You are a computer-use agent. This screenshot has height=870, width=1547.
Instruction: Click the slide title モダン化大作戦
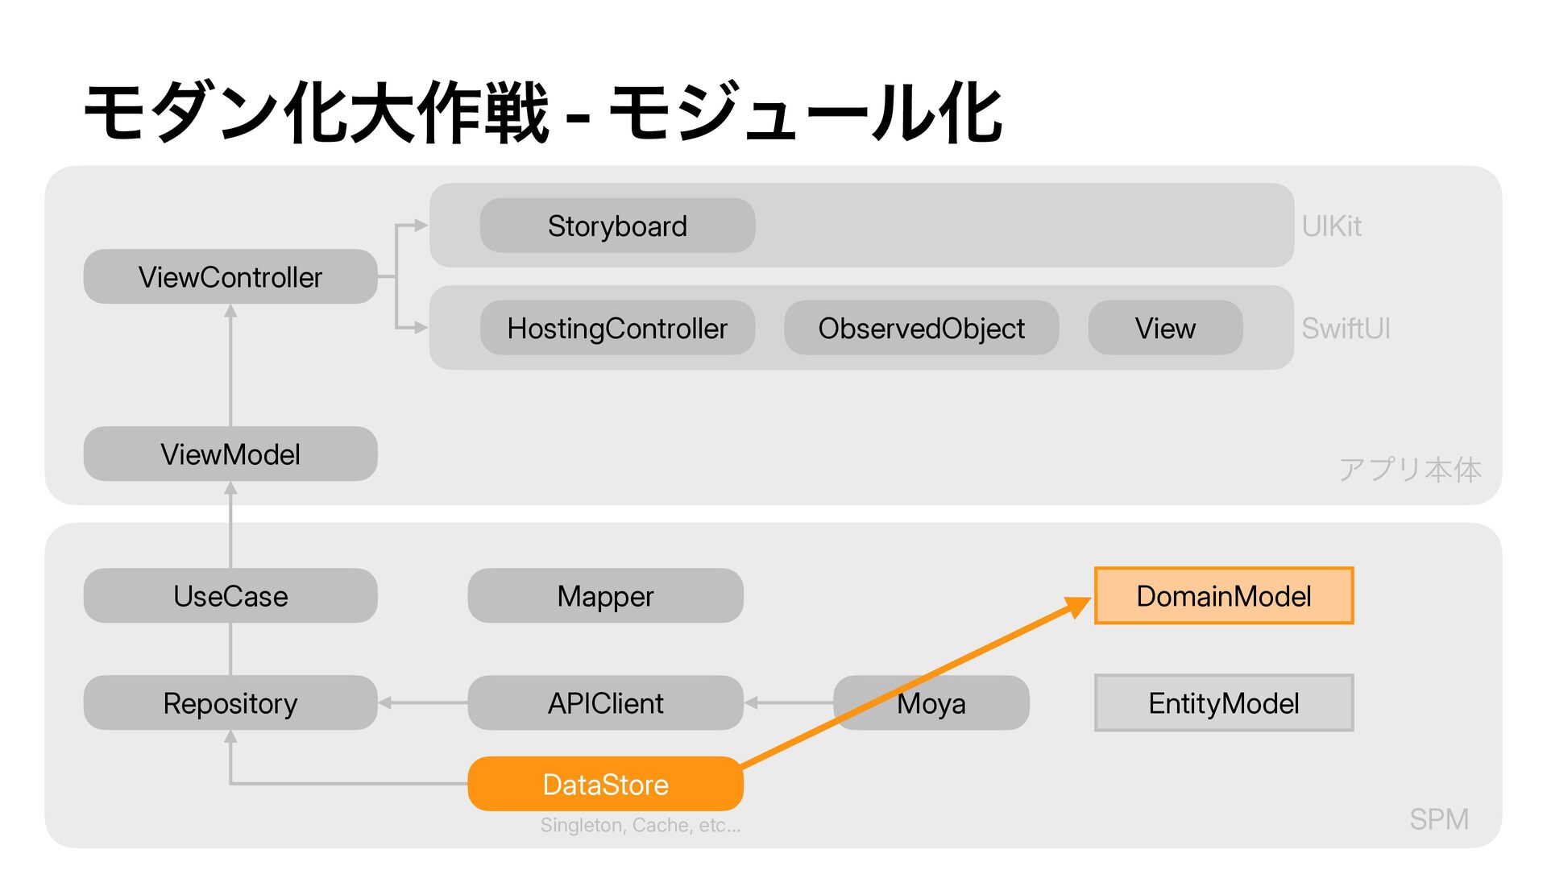316,113
